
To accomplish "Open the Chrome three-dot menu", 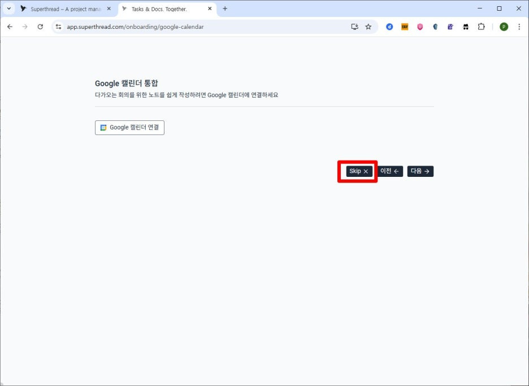I will click(519, 27).
